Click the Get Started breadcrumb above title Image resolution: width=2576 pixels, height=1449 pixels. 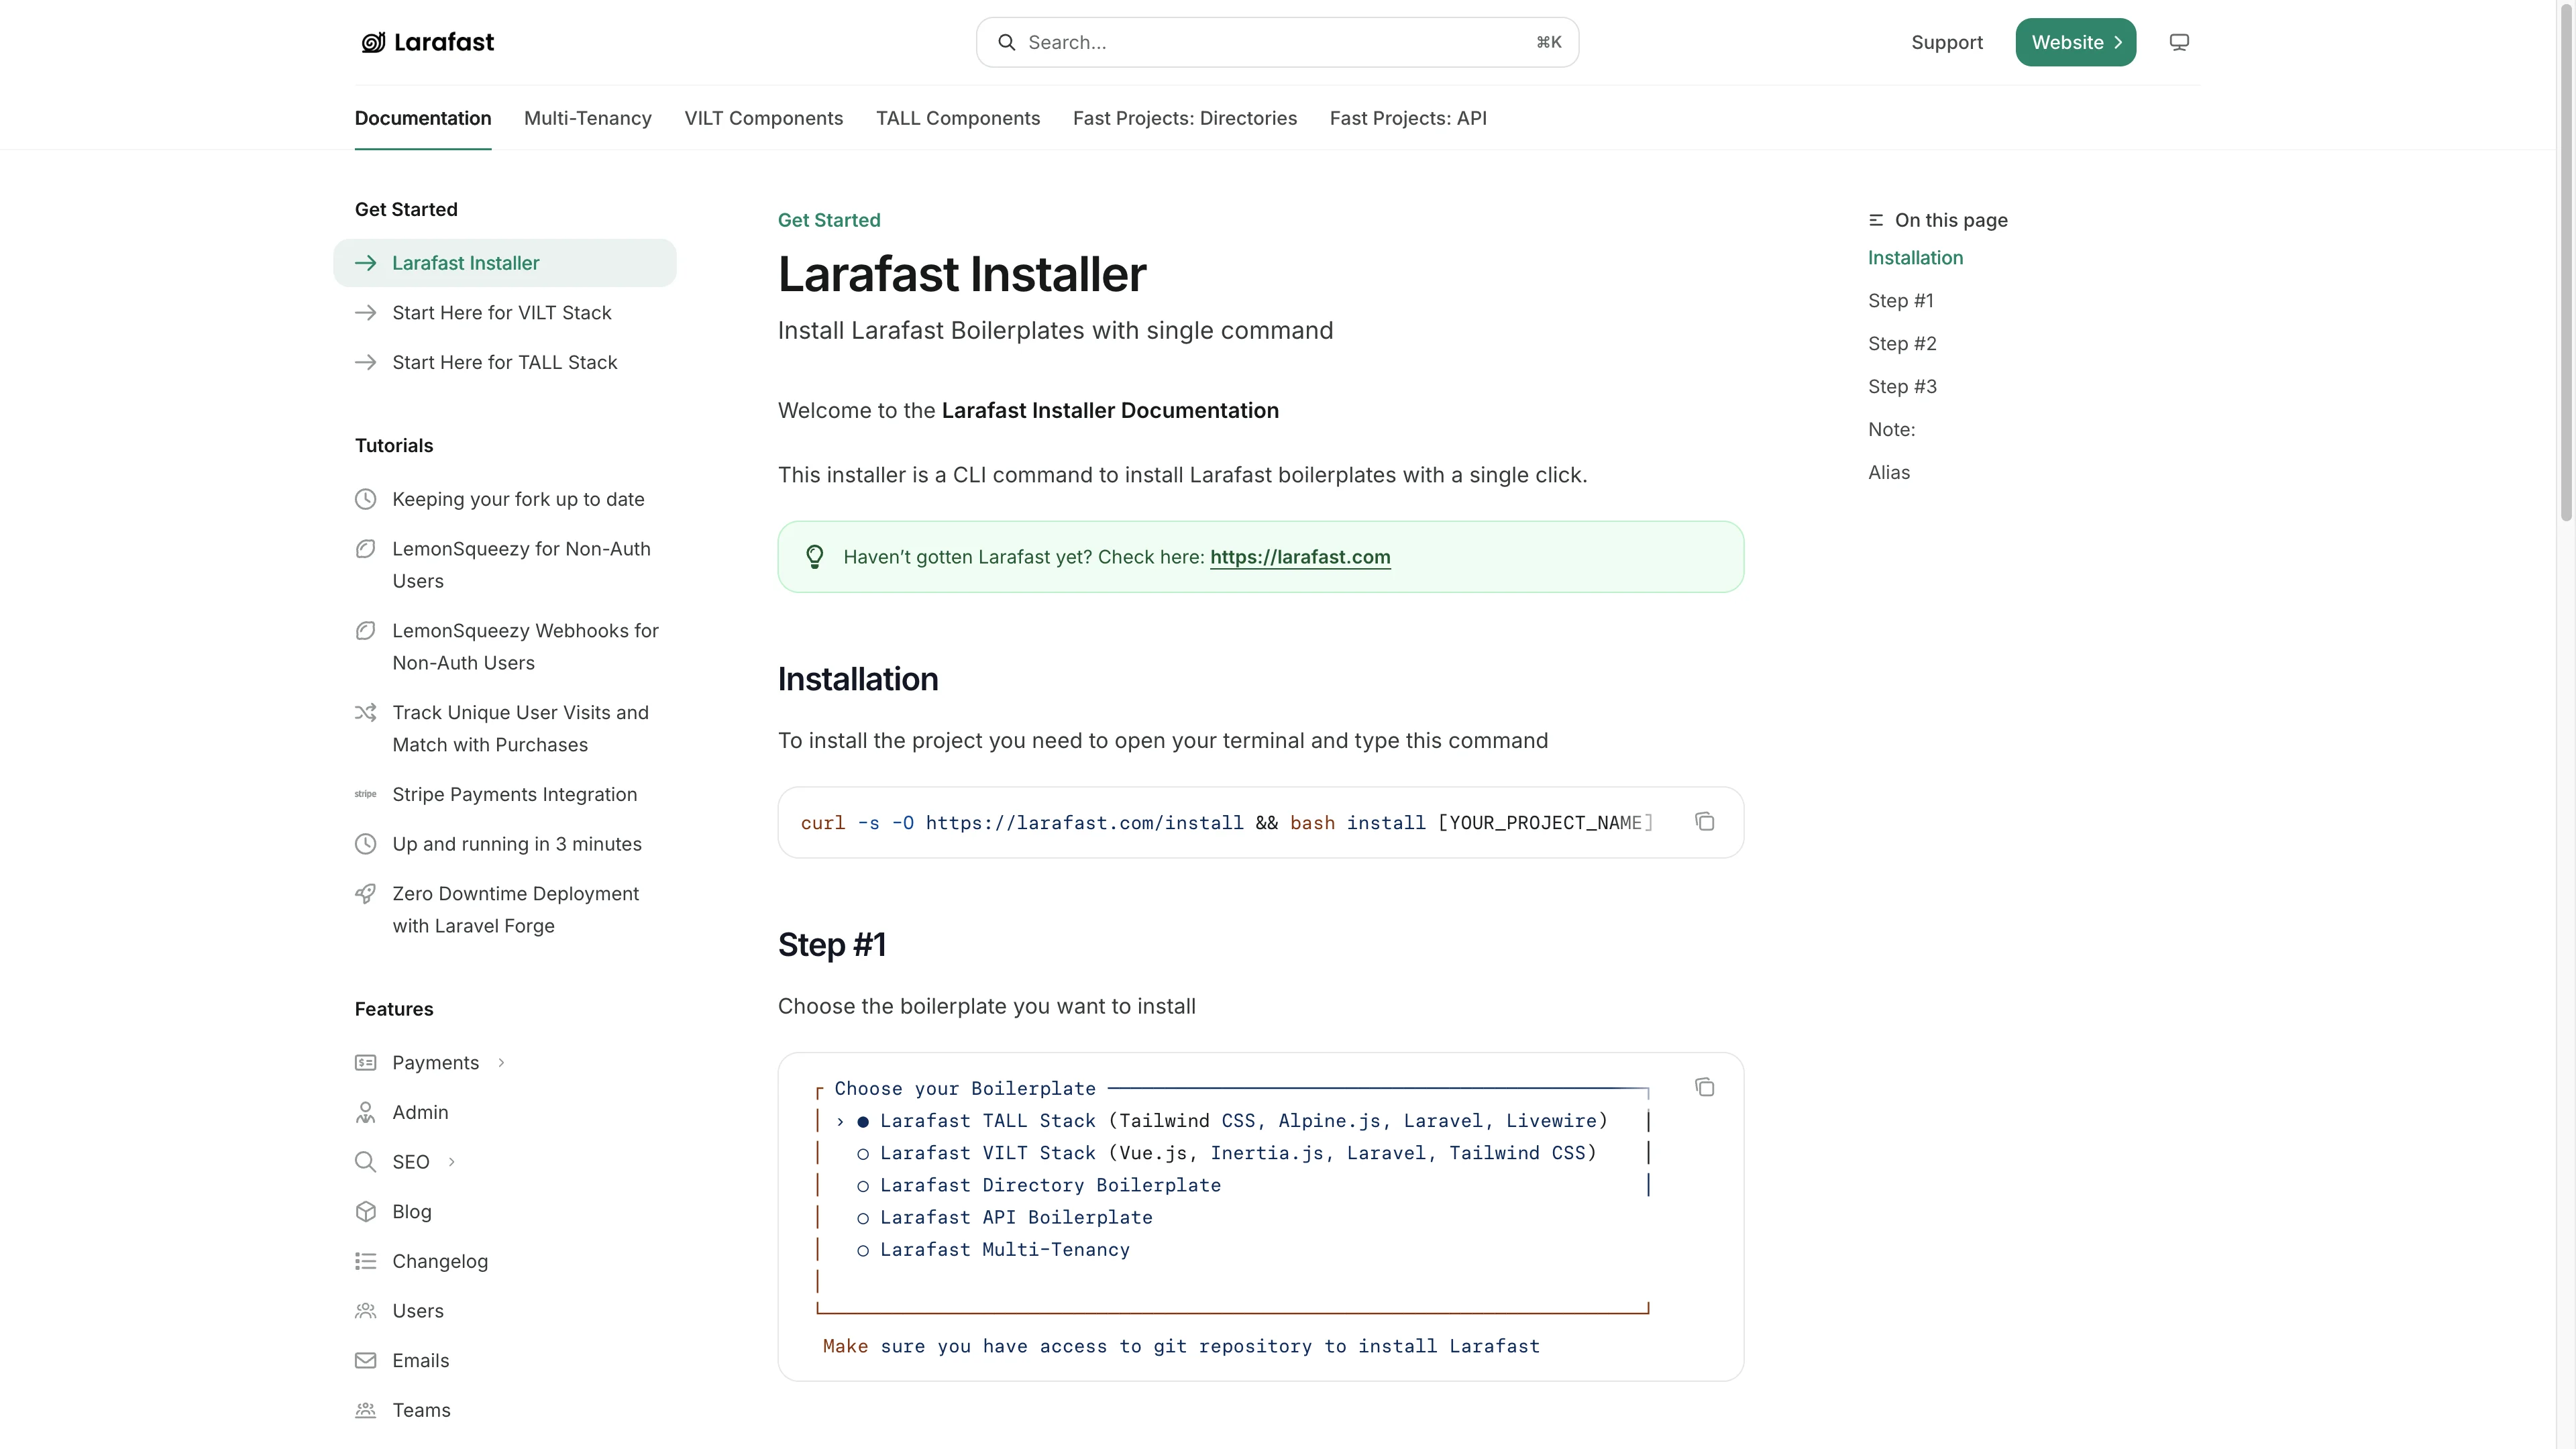[x=829, y=220]
